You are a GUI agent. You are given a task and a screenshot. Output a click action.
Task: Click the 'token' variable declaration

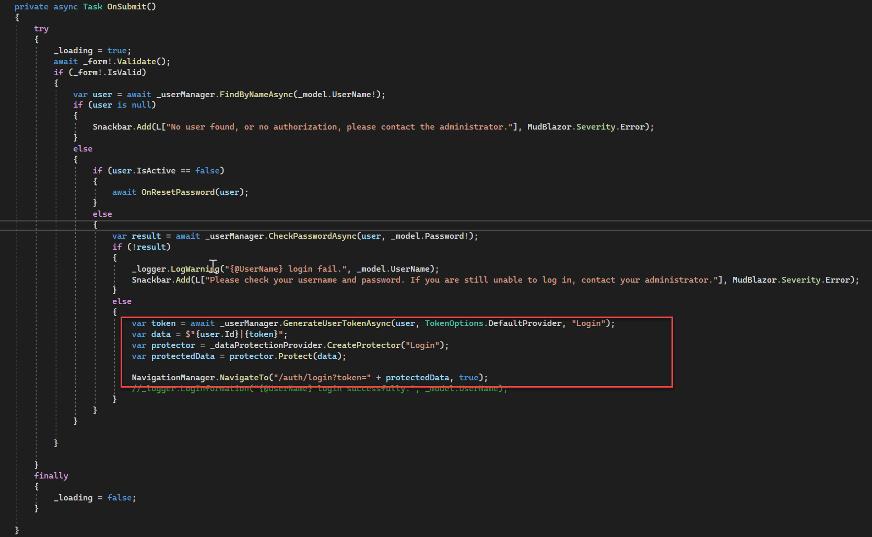coord(163,323)
